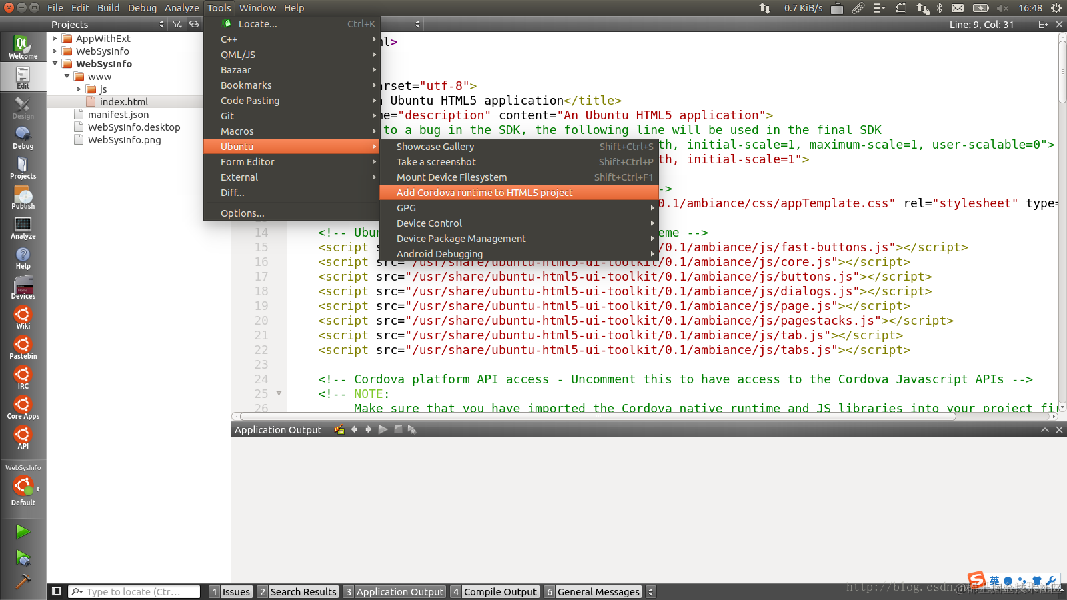Screen dimensions: 1067x600
Task: Minimize the Application Output pane
Action: click(x=1045, y=430)
